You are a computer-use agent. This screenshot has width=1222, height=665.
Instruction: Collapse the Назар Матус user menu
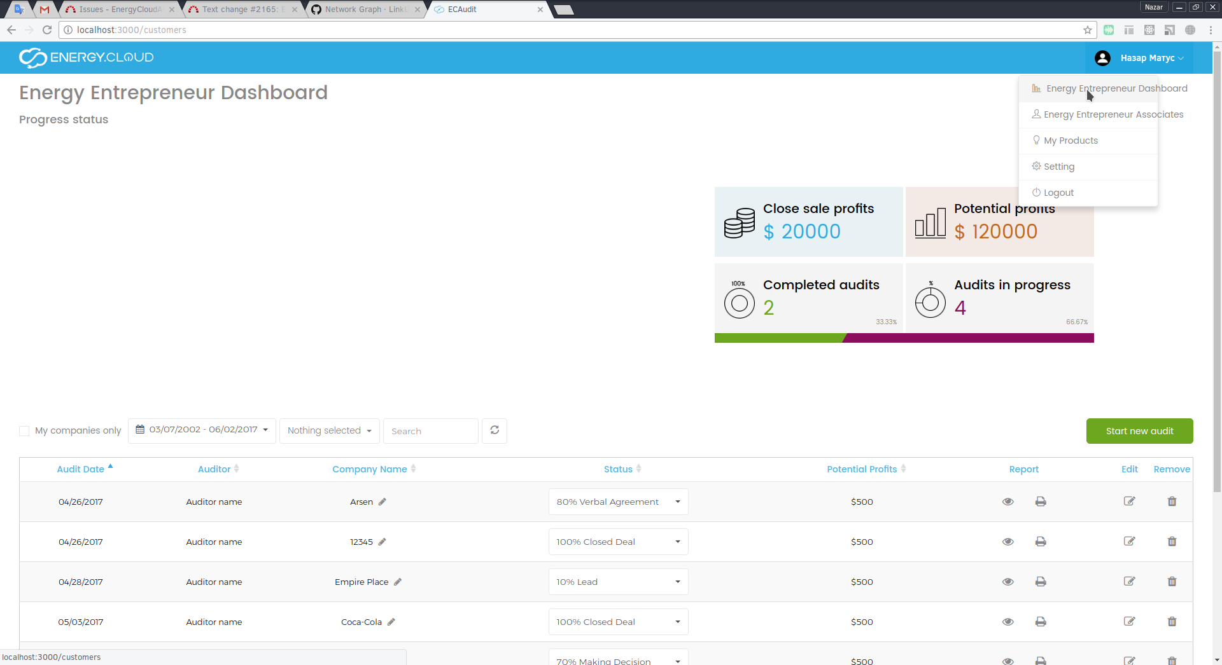[x=1139, y=58]
